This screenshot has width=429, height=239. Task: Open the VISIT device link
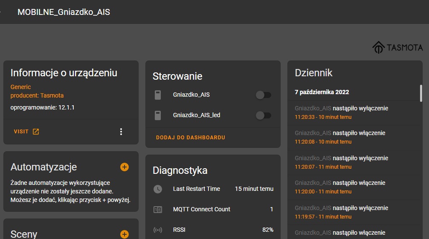click(x=26, y=132)
